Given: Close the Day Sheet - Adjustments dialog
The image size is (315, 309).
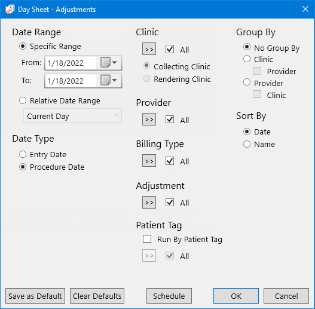Looking at the screenshot, I should click(305, 9).
